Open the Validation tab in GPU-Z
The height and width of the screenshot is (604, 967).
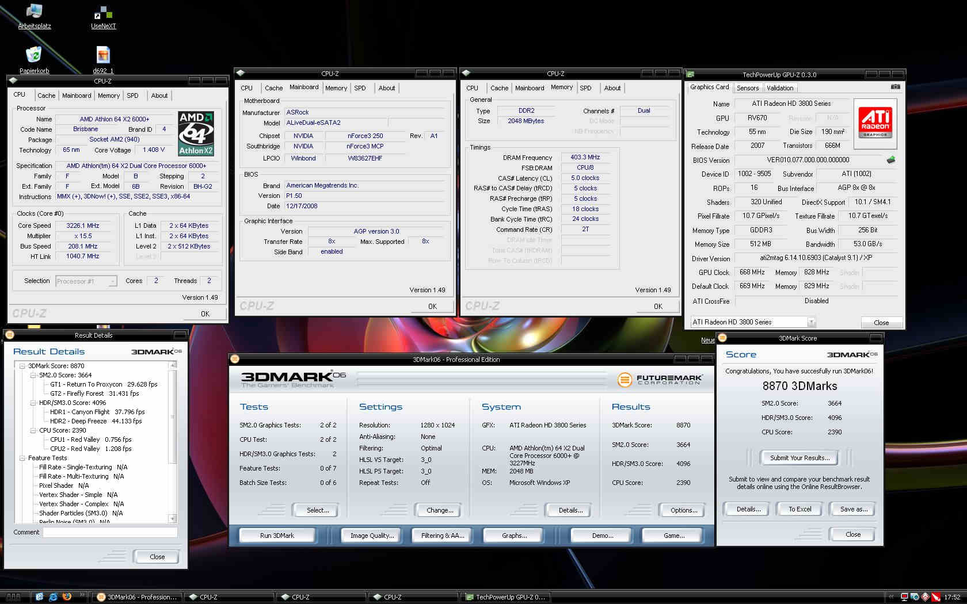pos(780,88)
